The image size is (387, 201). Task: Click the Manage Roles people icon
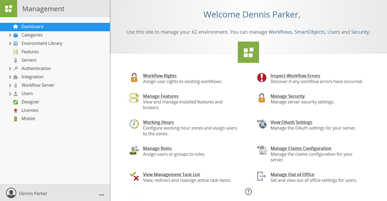134,150
